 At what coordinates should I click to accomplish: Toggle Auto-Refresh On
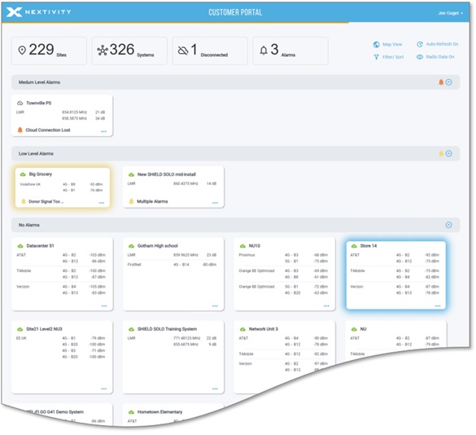click(437, 44)
